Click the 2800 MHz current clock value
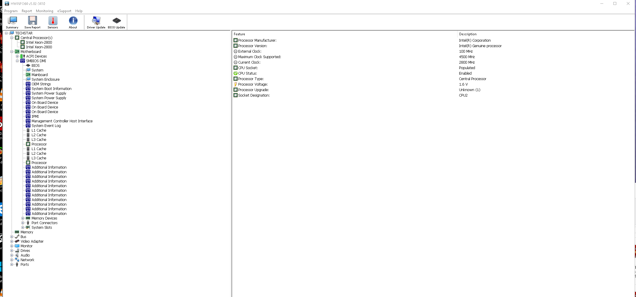This screenshot has width=636, height=297. pyautogui.click(x=467, y=62)
